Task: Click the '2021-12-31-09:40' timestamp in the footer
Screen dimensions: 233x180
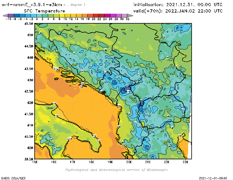Action: 213,178
